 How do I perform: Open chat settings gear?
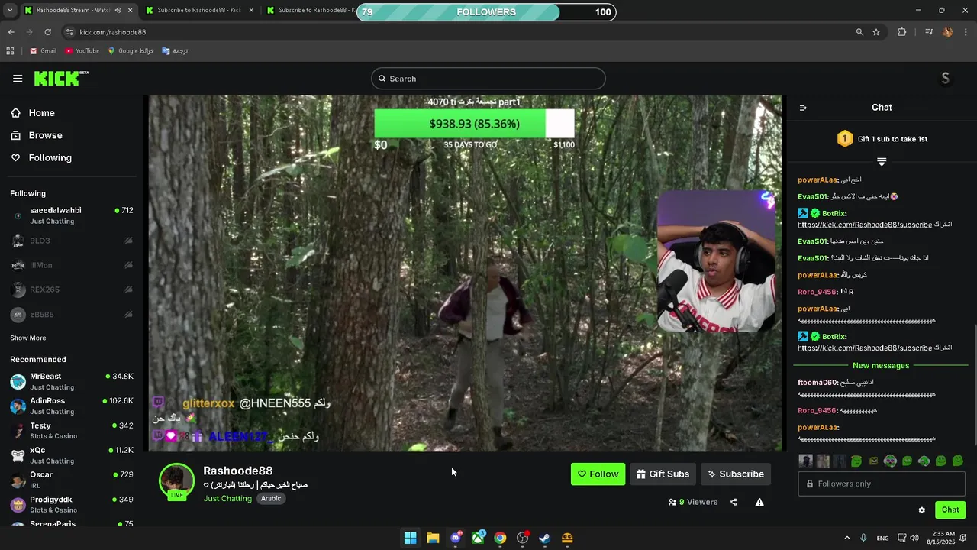[921, 510]
